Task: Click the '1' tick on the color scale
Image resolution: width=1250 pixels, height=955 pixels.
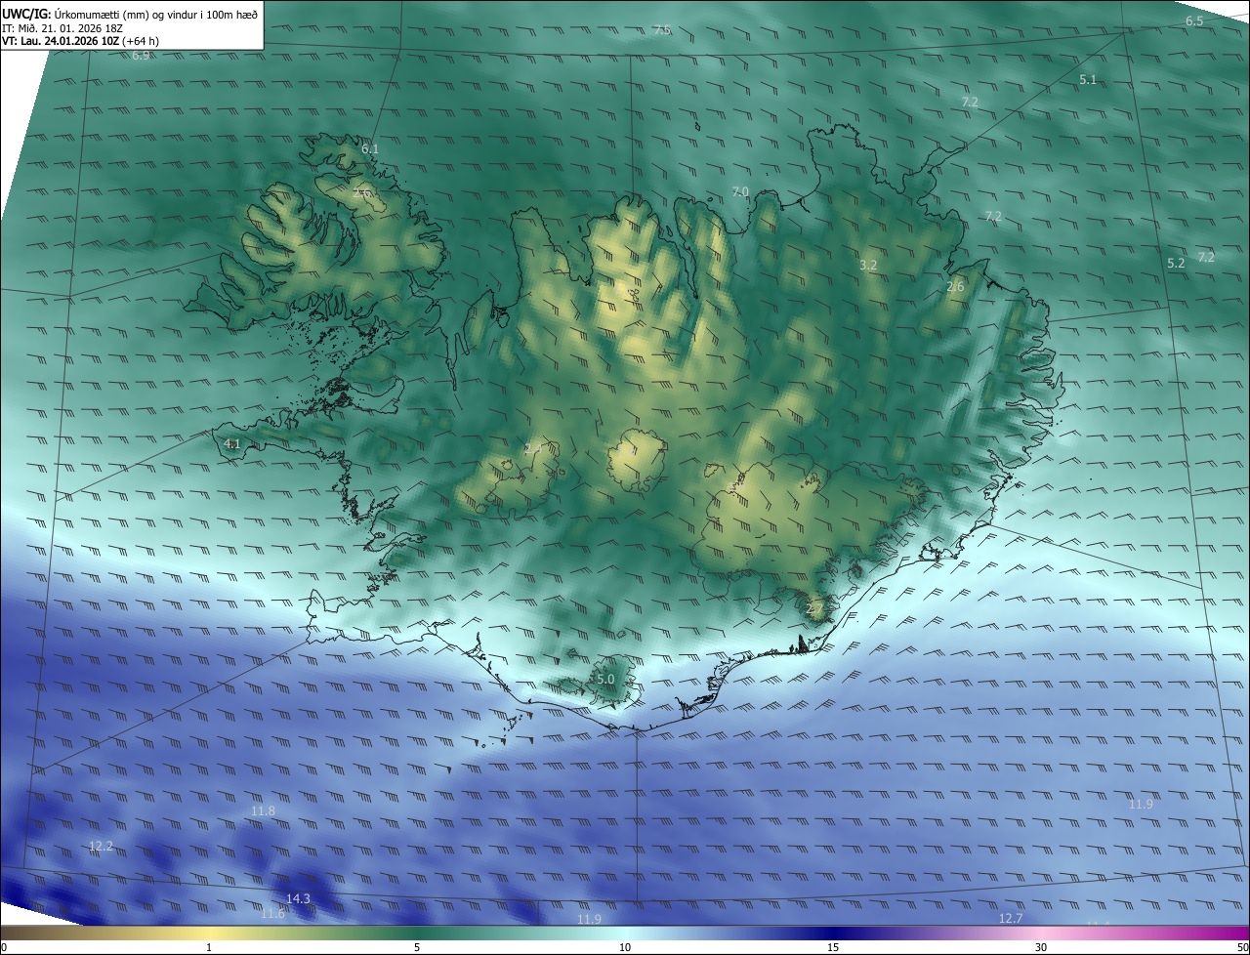Action: pos(209,947)
